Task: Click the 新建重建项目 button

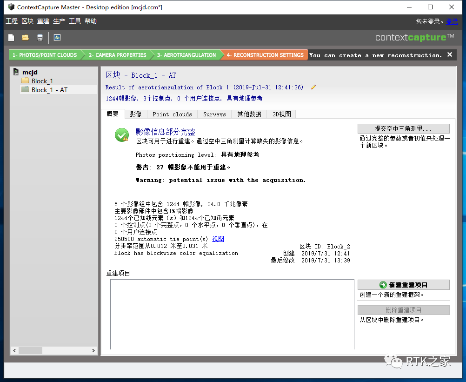Action: tap(403, 285)
